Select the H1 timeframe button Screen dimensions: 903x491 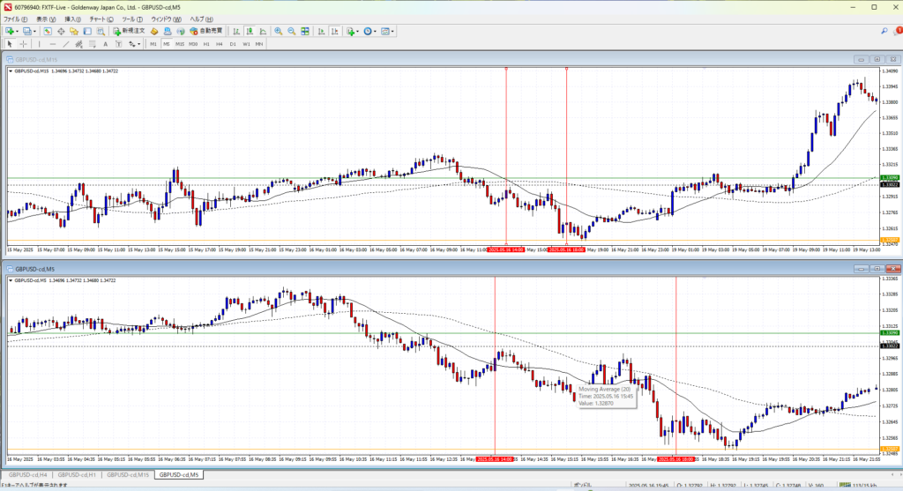(205, 43)
